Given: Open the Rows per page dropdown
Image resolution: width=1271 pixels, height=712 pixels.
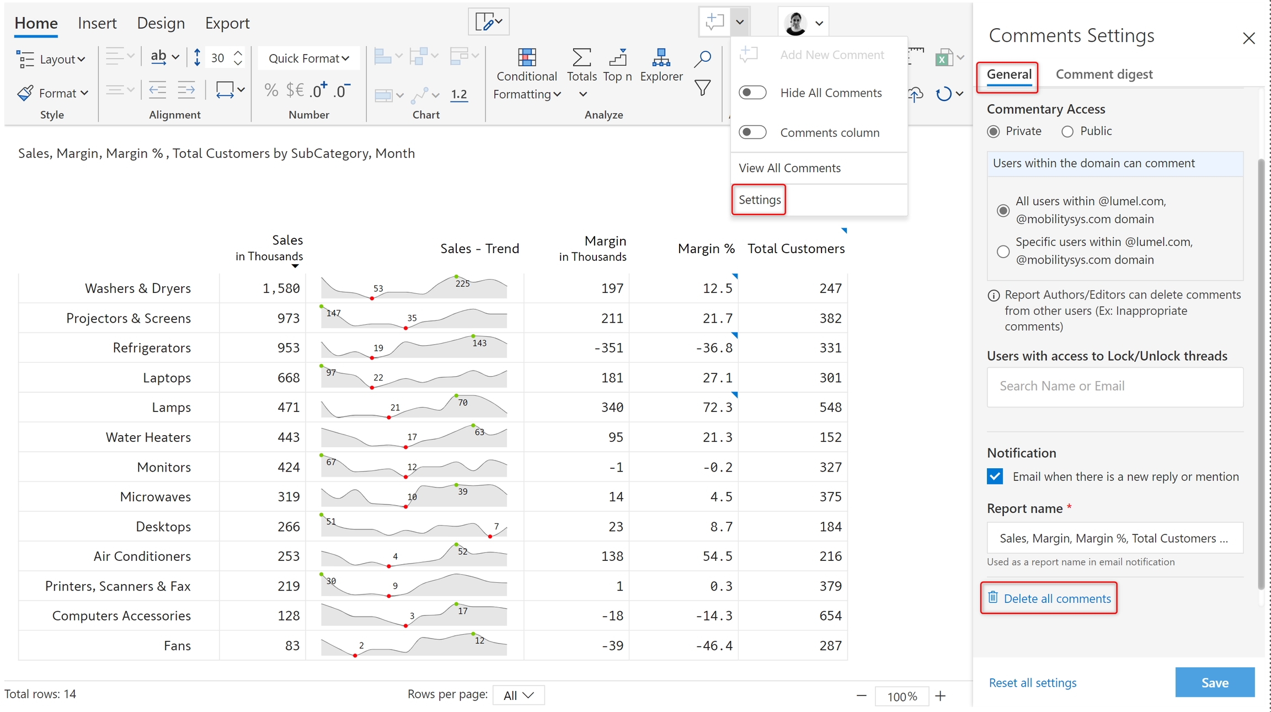Looking at the screenshot, I should coord(518,695).
